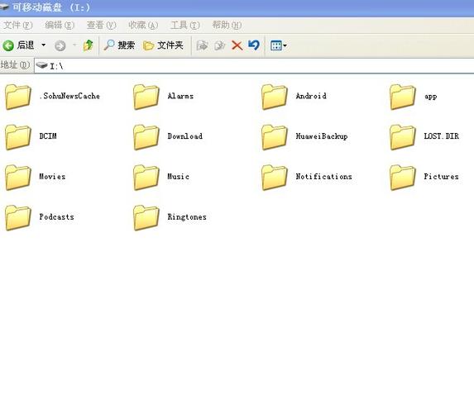This screenshot has height=413, width=474.
Task: Open the View (查看) menu
Action: pos(101,25)
